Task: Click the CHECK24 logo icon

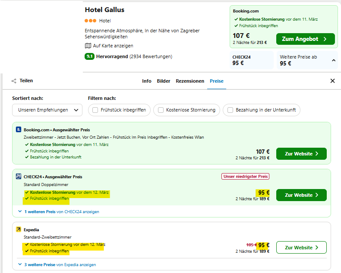Action: coord(19,177)
